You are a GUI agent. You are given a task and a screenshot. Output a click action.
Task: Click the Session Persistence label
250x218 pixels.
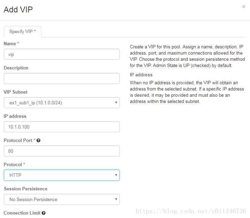(x=26, y=189)
